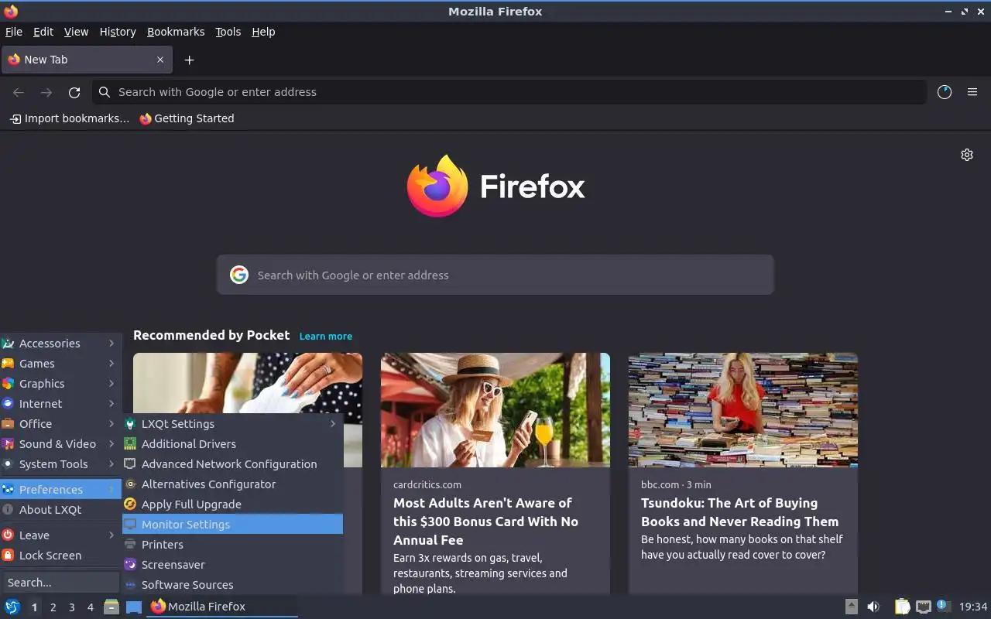Click the Google logo in page search box

(x=239, y=275)
